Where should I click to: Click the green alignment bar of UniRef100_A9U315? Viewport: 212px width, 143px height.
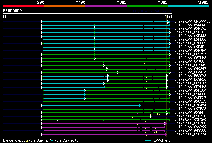pos(106,102)
